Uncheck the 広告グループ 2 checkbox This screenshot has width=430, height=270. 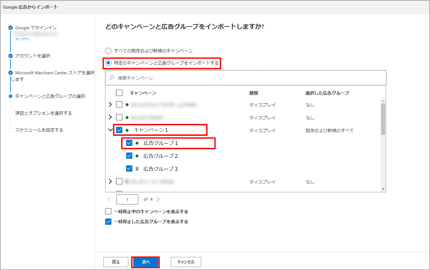(129, 156)
